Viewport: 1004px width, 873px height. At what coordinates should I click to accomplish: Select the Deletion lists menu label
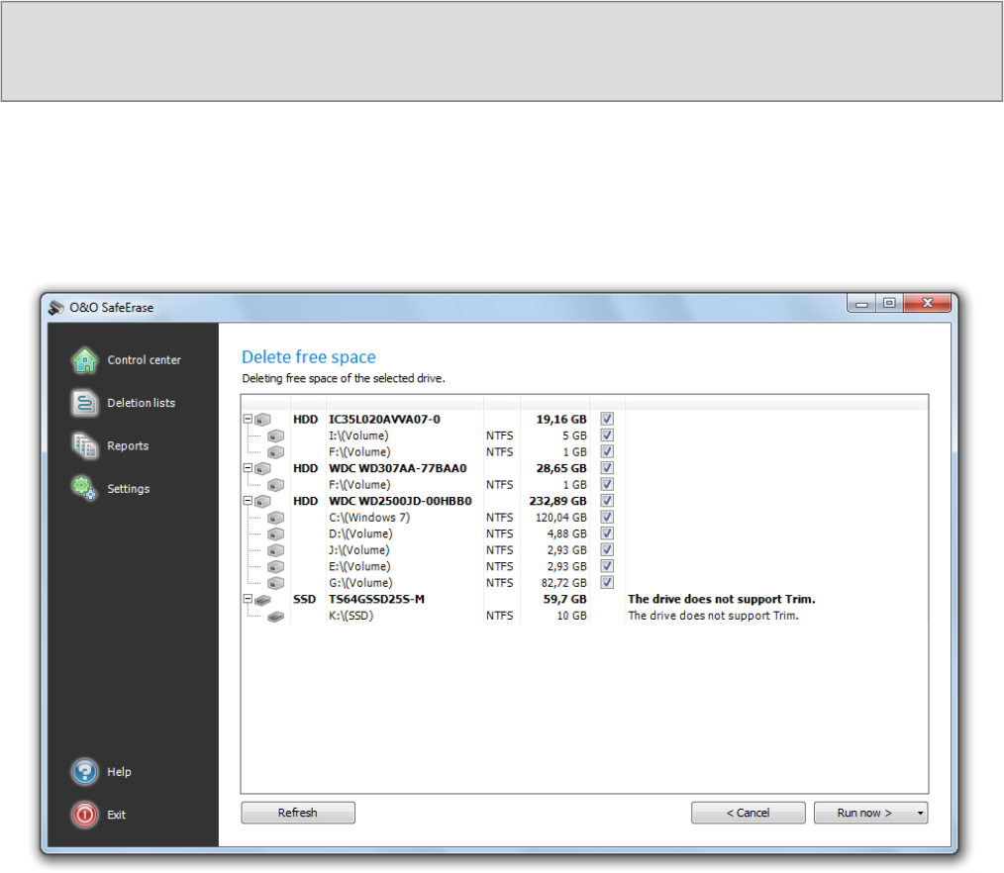[141, 403]
